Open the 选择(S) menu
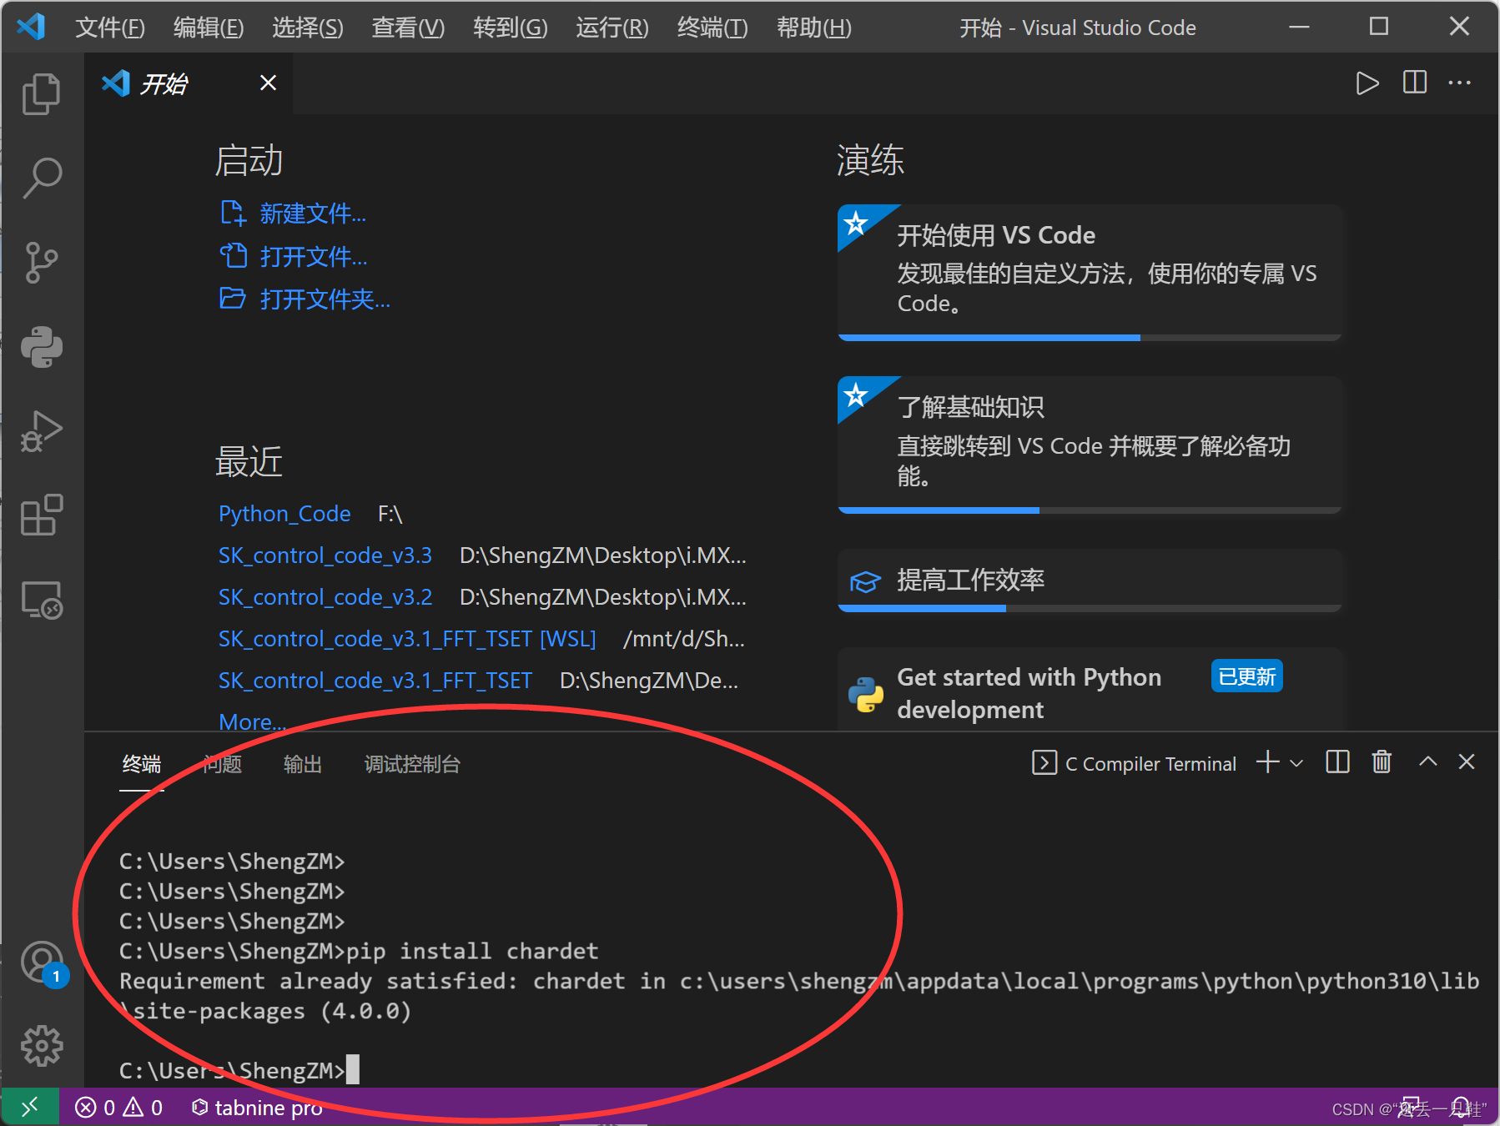 [x=308, y=28]
